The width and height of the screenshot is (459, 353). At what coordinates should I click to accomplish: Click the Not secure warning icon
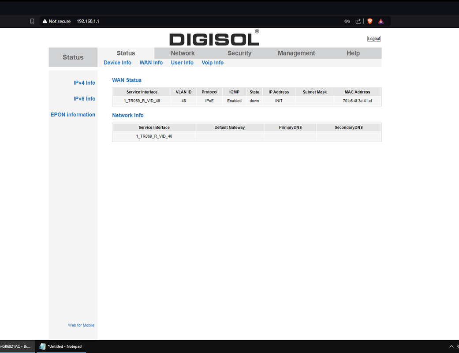45,21
